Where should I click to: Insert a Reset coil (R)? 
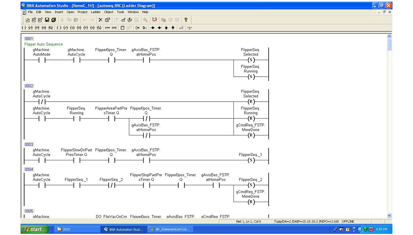[x=79, y=28]
